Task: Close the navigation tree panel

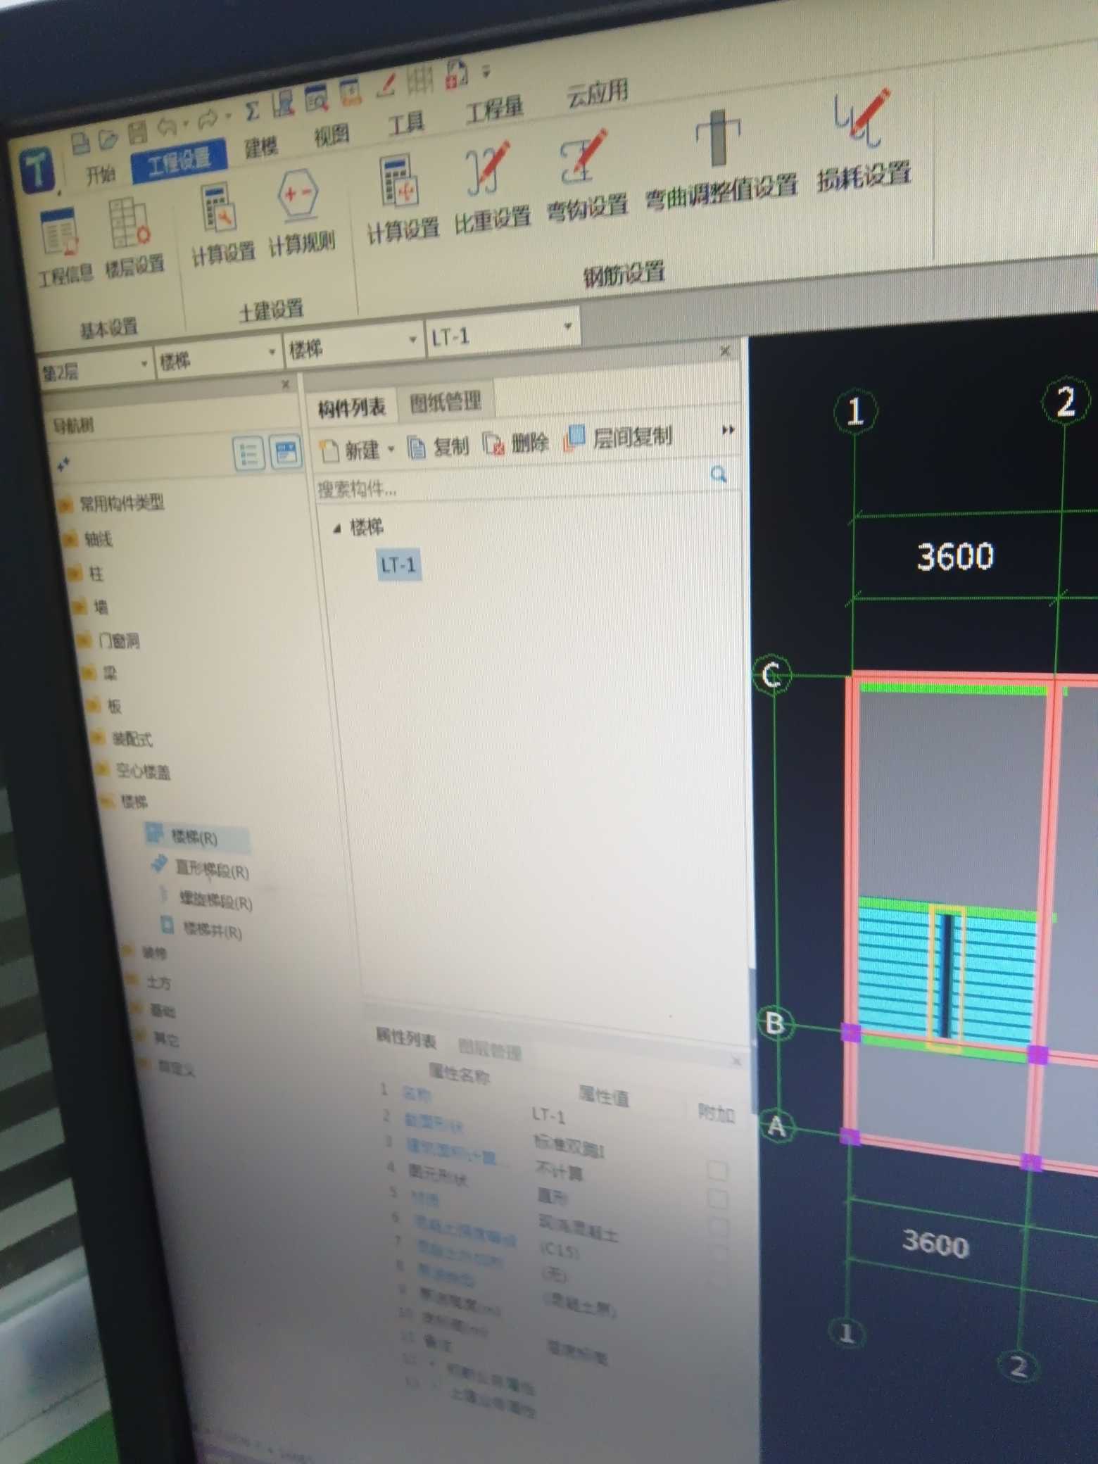Action: pos(285,384)
